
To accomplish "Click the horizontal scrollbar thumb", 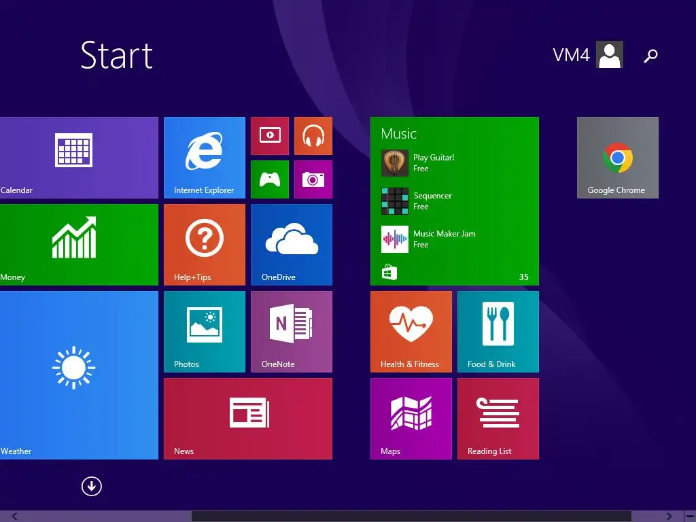I will 411,517.
